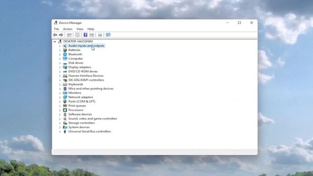Expand the Batteries node chevron
The image size is (313, 176).
(x=60, y=50)
